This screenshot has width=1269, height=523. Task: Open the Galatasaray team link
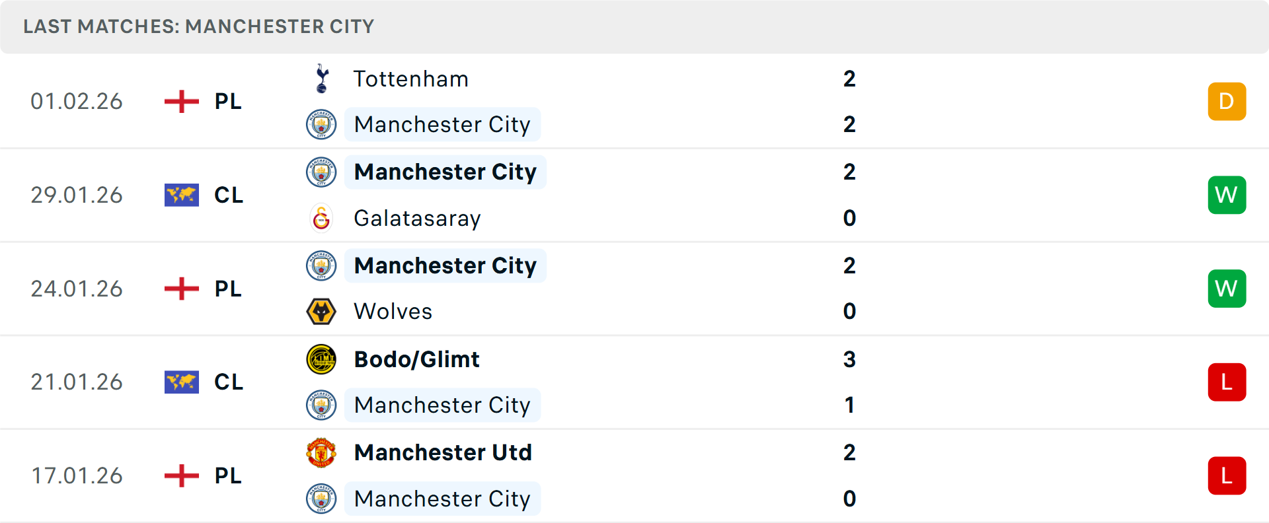[x=417, y=218]
